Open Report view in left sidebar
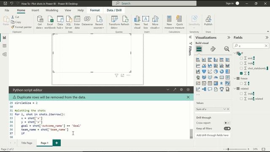Viewport: 270px width, 152px height. 5,38
